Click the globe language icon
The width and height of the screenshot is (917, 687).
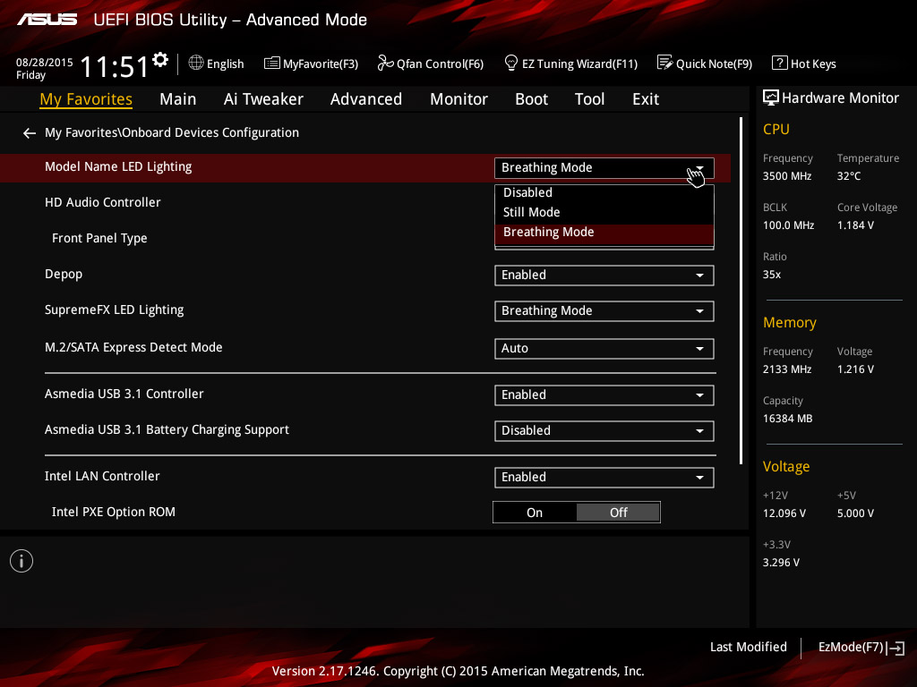click(196, 63)
